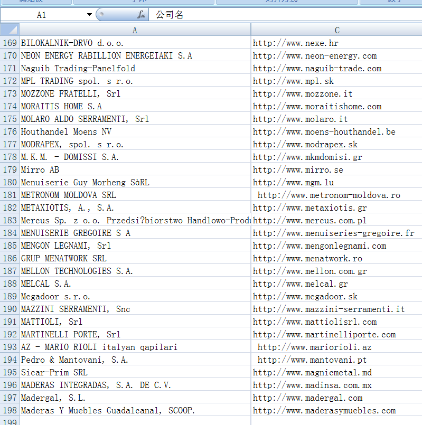Click the http://www.nexe.hr cell

(336, 43)
